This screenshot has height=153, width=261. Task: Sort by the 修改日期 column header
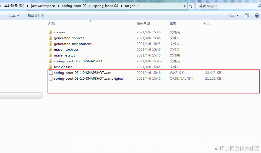pyautogui.click(x=143, y=24)
